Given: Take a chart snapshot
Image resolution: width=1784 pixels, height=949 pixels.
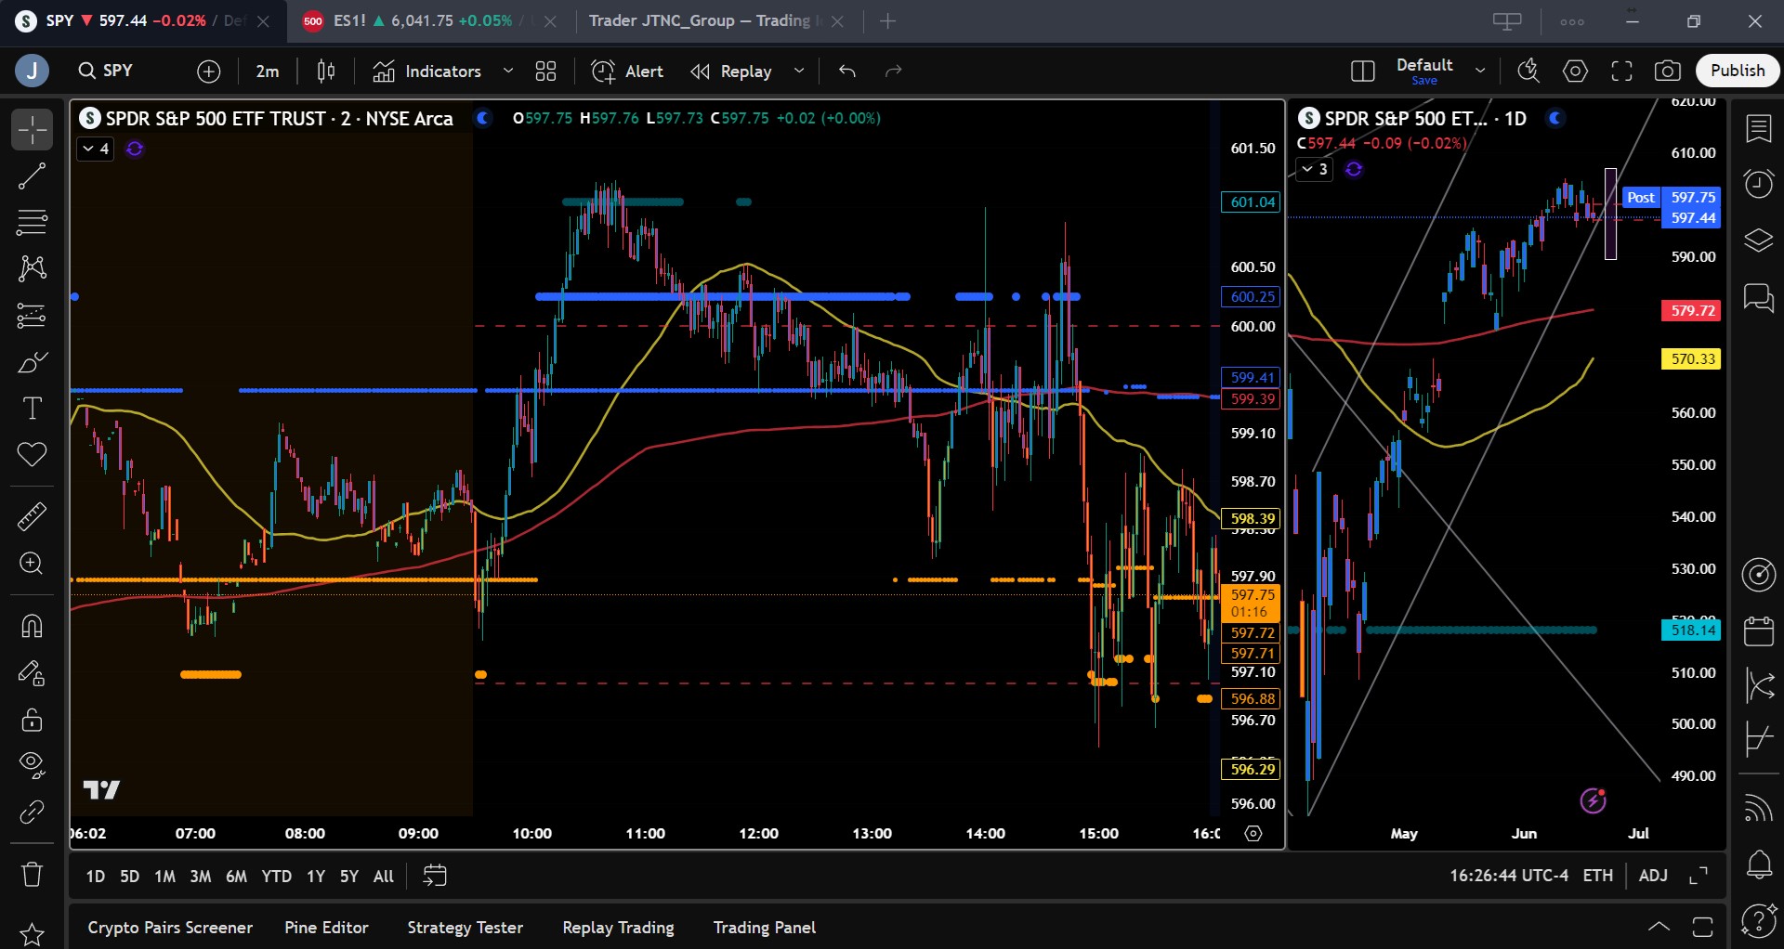Looking at the screenshot, I should (1668, 71).
